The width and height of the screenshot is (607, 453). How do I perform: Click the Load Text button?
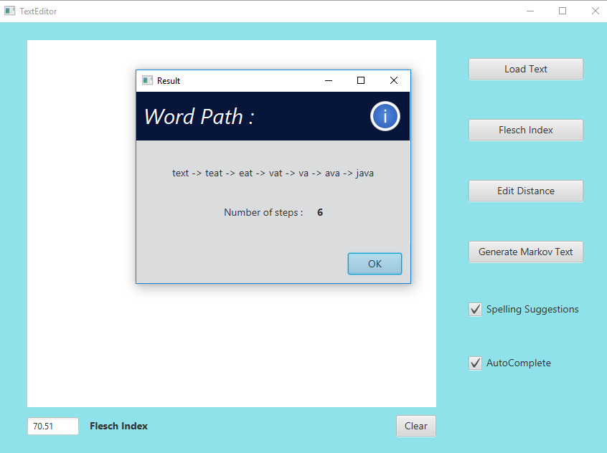(x=525, y=70)
